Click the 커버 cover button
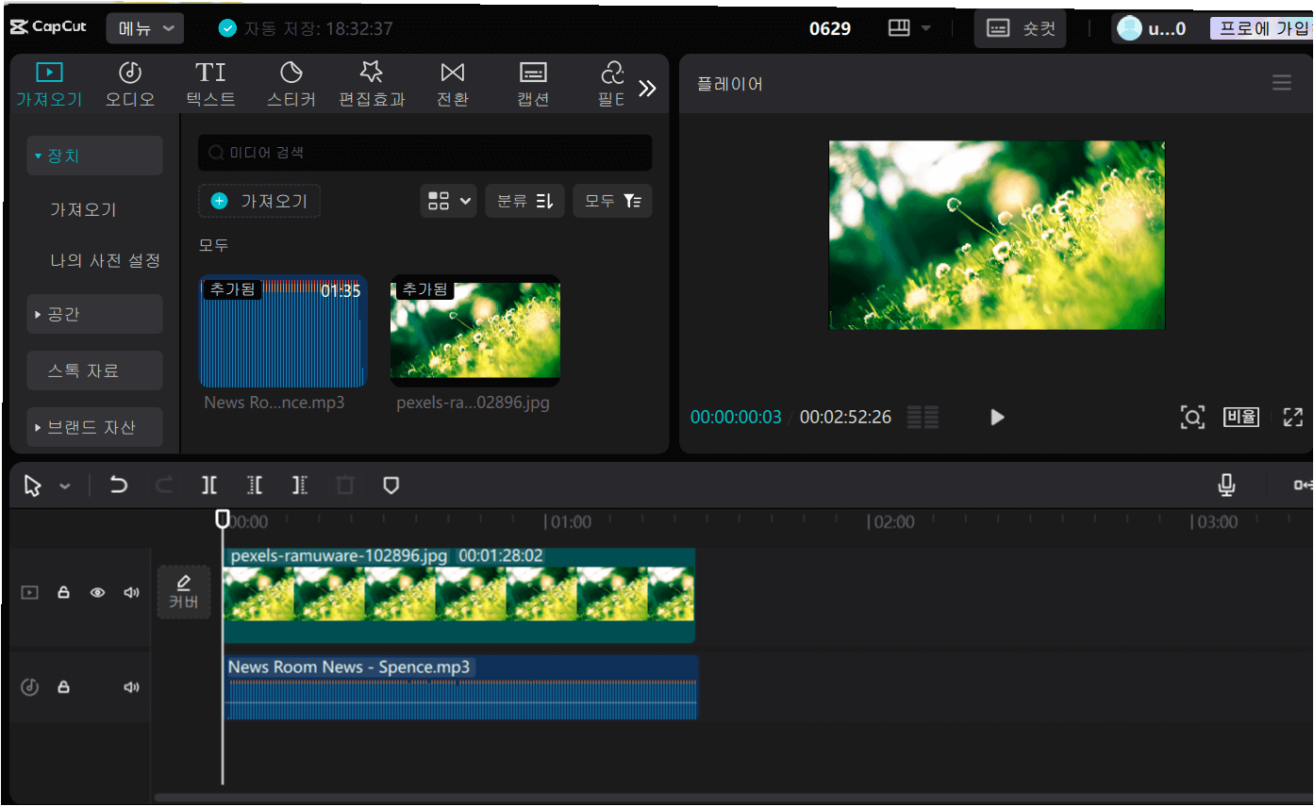Viewport: 1314px width, 806px height. pos(184,592)
